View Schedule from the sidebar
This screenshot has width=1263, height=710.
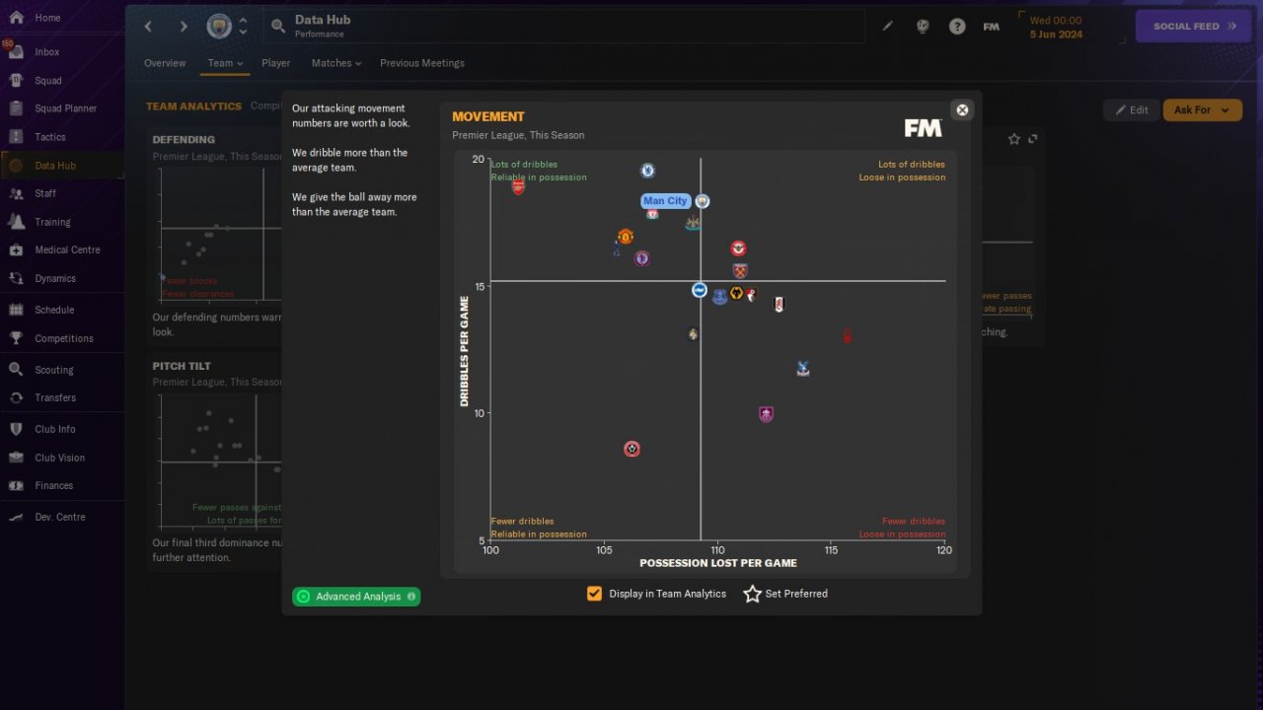pos(54,310)
